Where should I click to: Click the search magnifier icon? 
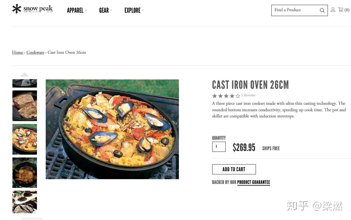322,10
